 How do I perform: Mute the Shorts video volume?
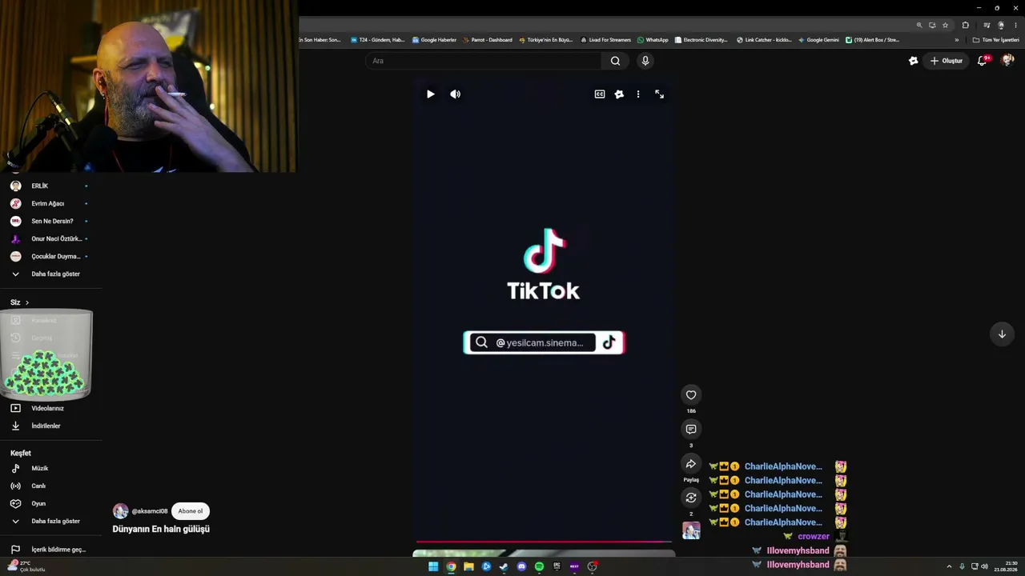click(456, 94)
